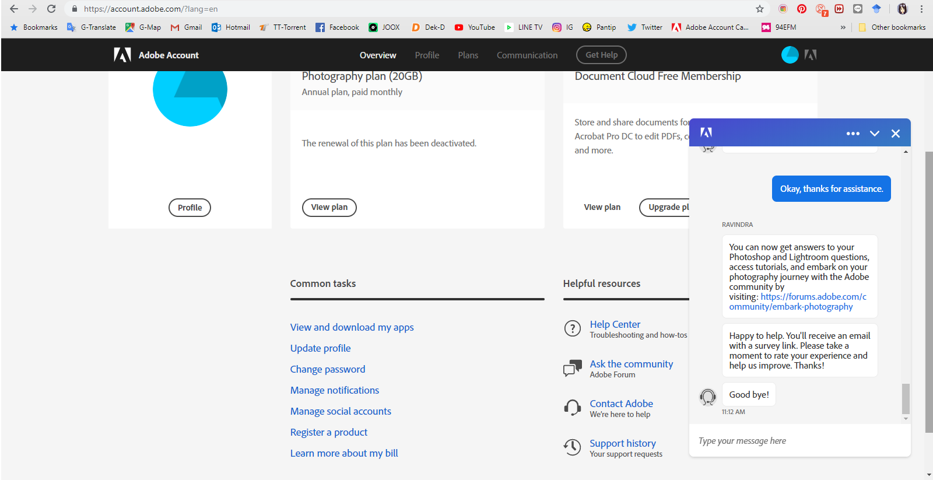Open the Ask the community link
This screenshot has width=933, height=480.
pos(632,364)
